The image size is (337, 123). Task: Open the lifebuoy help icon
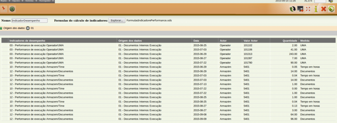[x=308, y=9]
